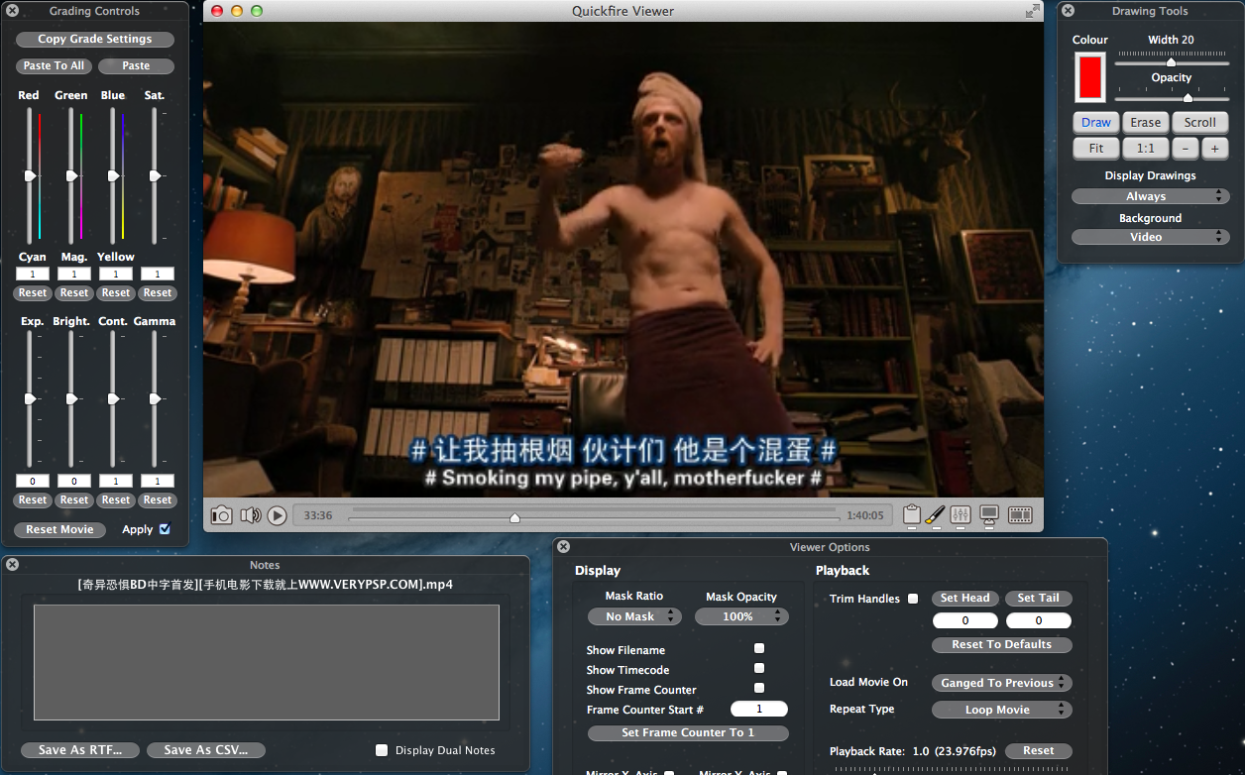Image resolution: width=1245 pixels, height=775 pixels.
Task: Open the Repeat Type Loop Movie dropdown
Action: (x=1002, y=710)
